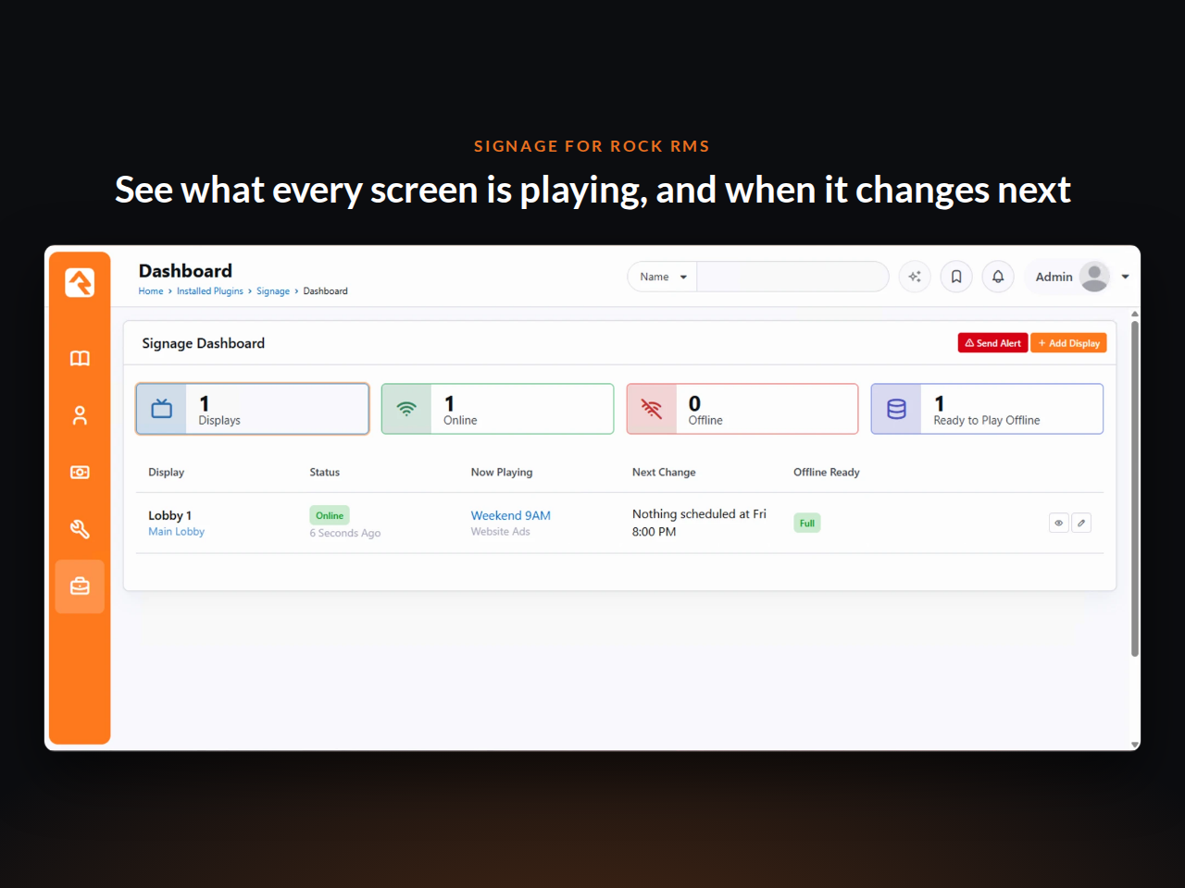
Task: Open the Name search filter dropdown
Action: click(x=663, y=277)
